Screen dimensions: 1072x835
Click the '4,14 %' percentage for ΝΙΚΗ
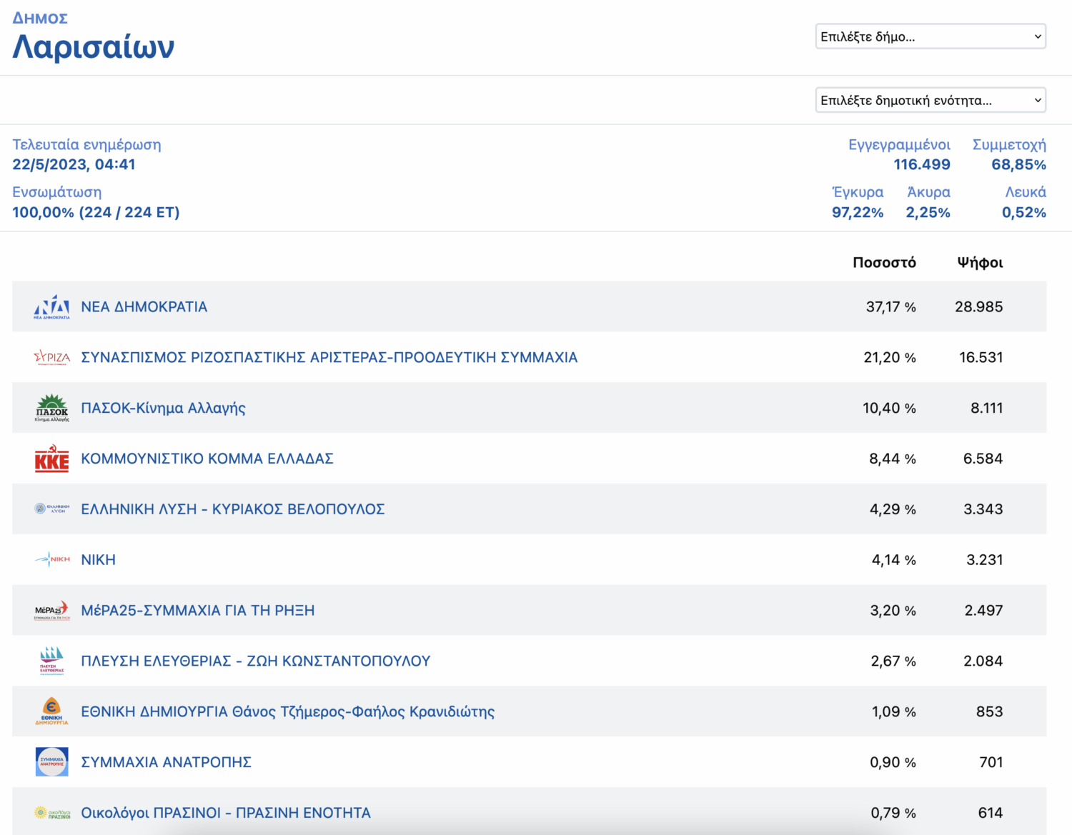(894, 560)
